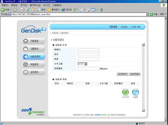This screenshot has height=125, width=168.
Task: Click GENNETWORKS link in copyright footer
Action: [100, 115]
